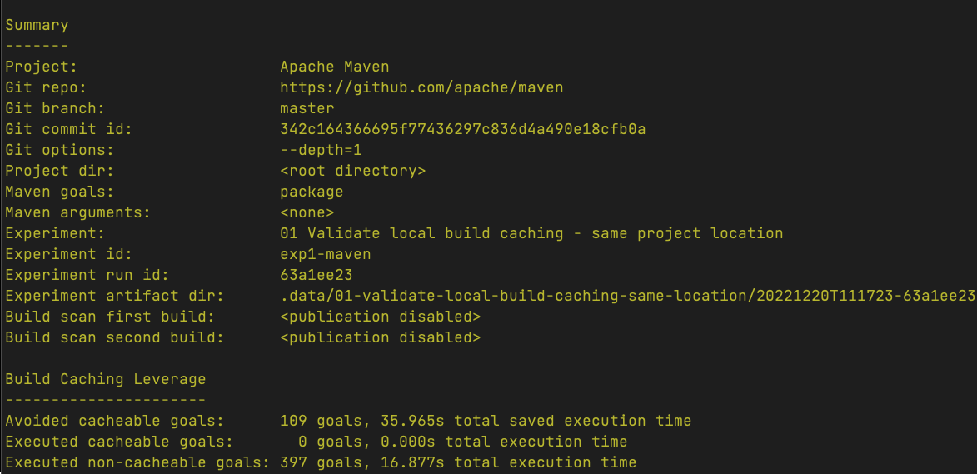
Task: Click the '63a1ee23' experiment run id value
Action: pos(317,275)
